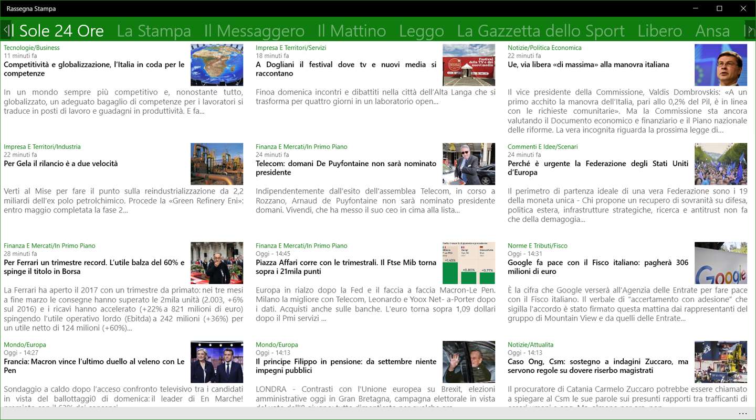Switch to the La Stampa tab
Viewport: 756px width, 420px height.
154,31
